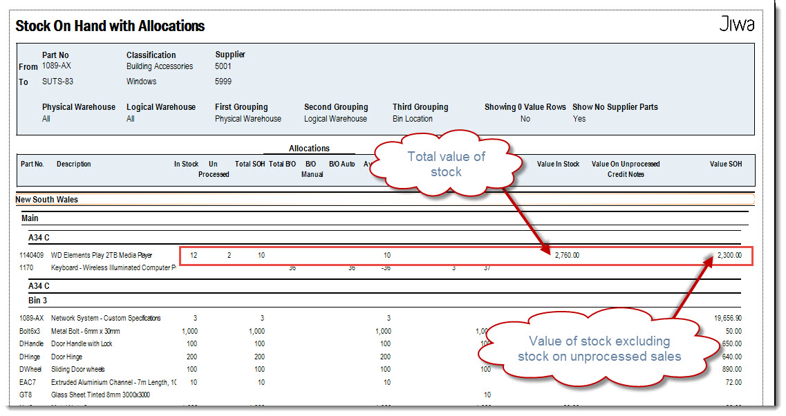Click the "Part No." column header in table

pyautogui.click(x=32, y=164)
